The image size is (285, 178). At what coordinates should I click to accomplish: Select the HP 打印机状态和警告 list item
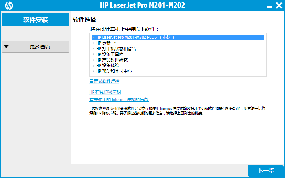click(x=116, y=48)
